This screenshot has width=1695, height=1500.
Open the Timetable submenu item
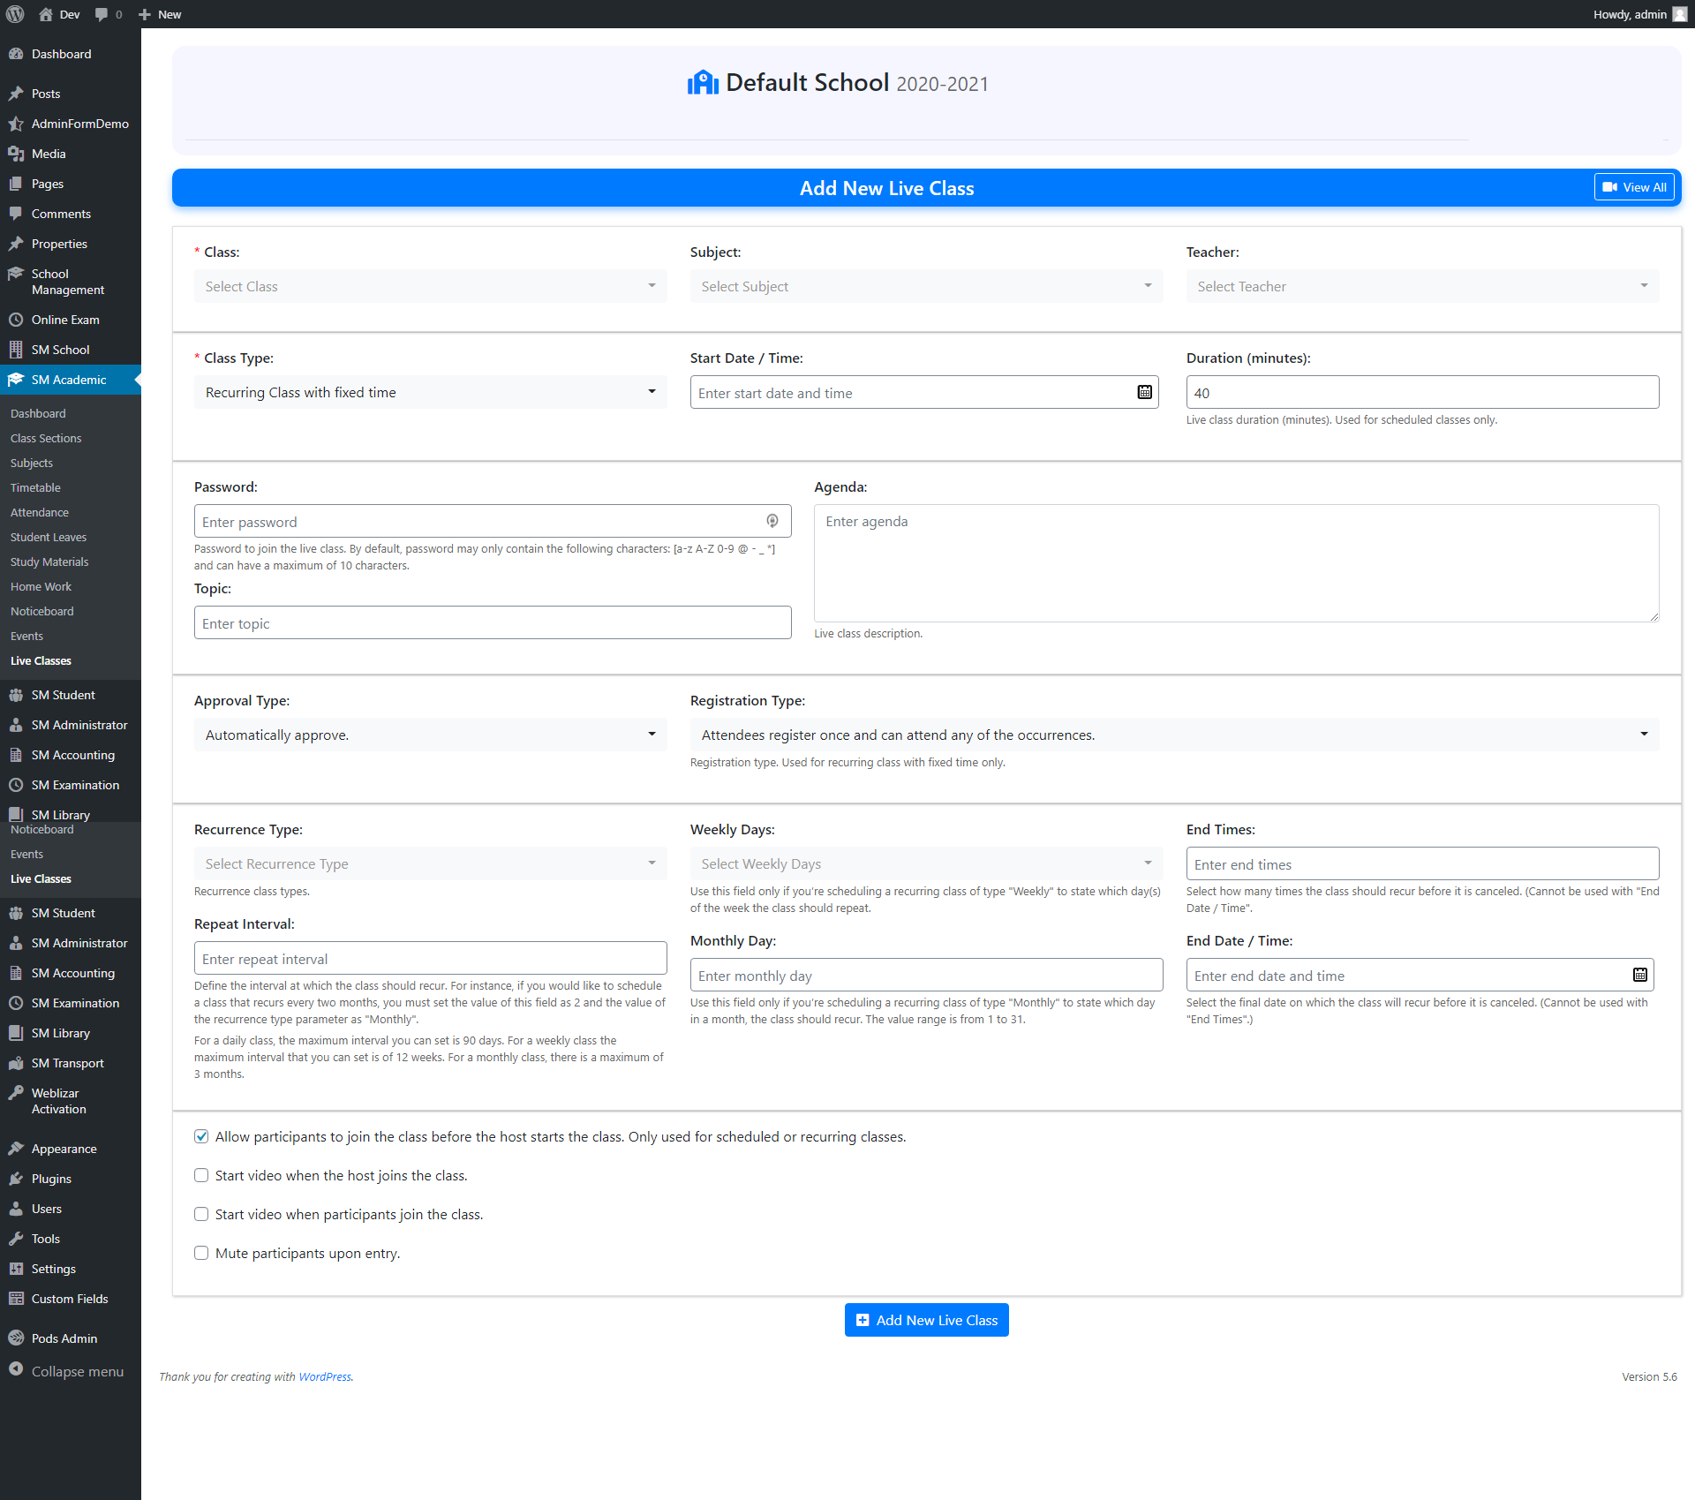(35, 487)
